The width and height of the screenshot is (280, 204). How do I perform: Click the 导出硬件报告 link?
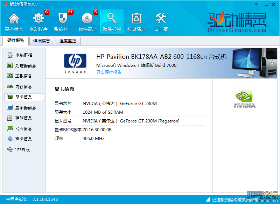(109, 72)
